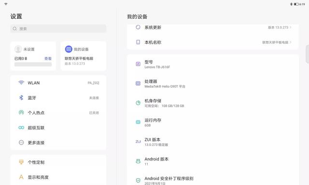Open 蓝牙 settings

point(58,98)
